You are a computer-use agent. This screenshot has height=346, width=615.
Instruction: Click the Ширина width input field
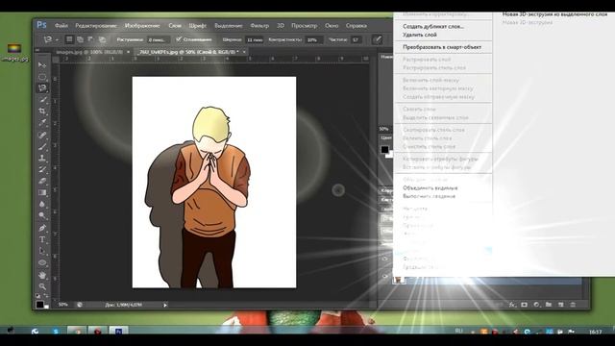(255, 39)
